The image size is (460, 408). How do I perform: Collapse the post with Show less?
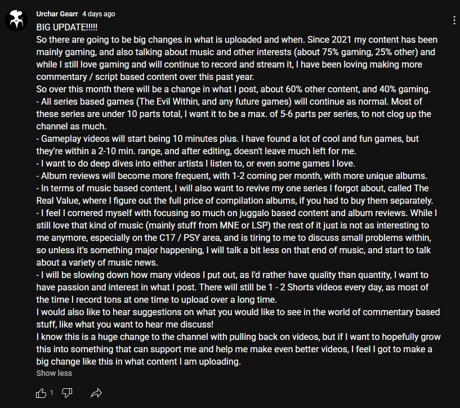click(54, 373)
